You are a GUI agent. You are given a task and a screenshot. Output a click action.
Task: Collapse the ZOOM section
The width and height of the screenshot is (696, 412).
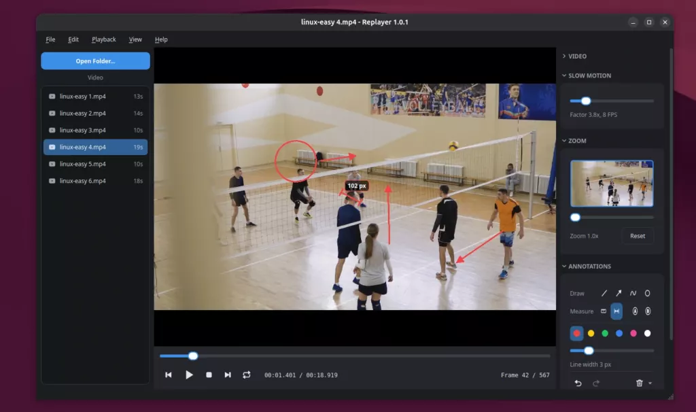(x=574, y=141)
